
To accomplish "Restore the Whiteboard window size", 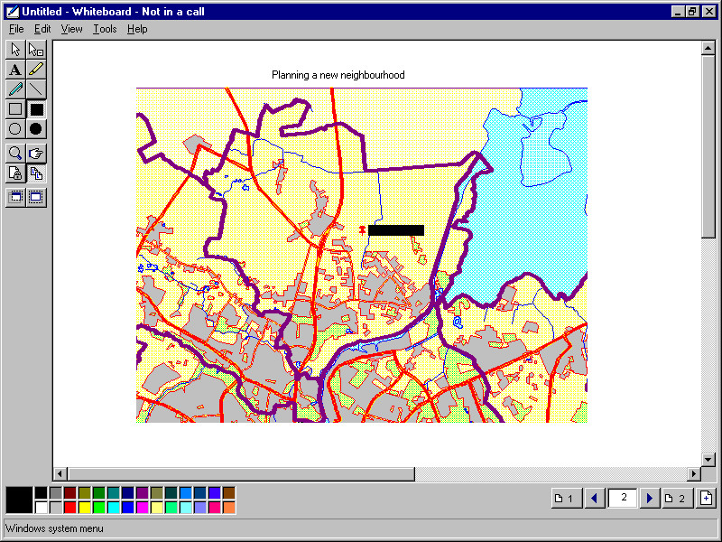I will pyautogui.click(x=692, y=12).
